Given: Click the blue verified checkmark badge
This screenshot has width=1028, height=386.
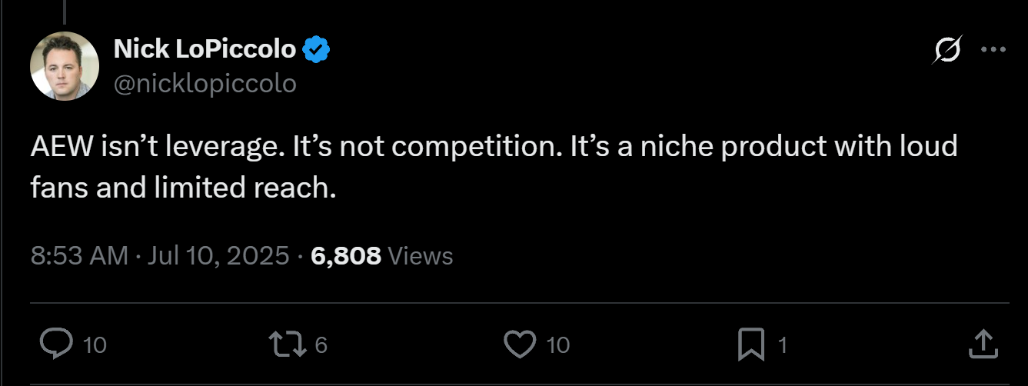Looking at the screenshot, I should (315, 50).
